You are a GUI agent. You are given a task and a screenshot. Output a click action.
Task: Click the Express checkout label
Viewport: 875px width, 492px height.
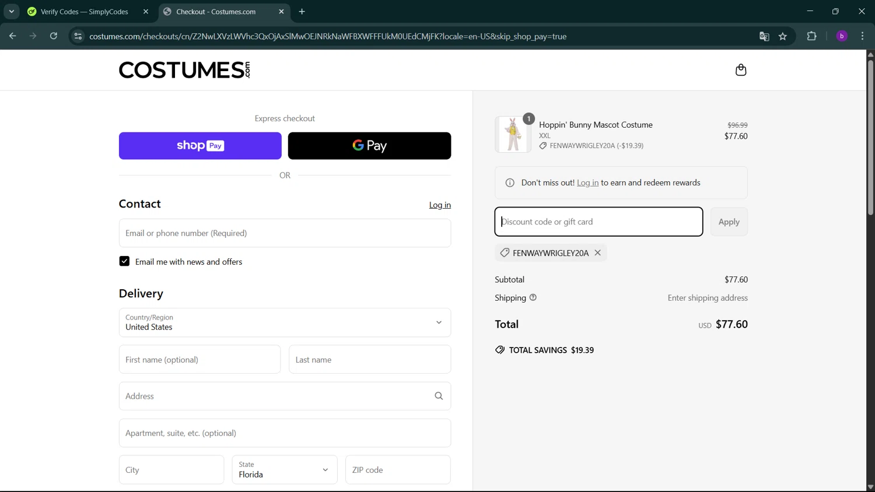(x=285, y=118)
